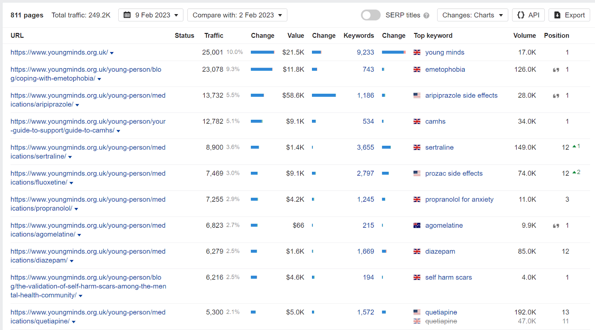Expand the self-harm-scars blog URL arrow
The height and width of the screenshot is (330, 595).
coord(81,296)
